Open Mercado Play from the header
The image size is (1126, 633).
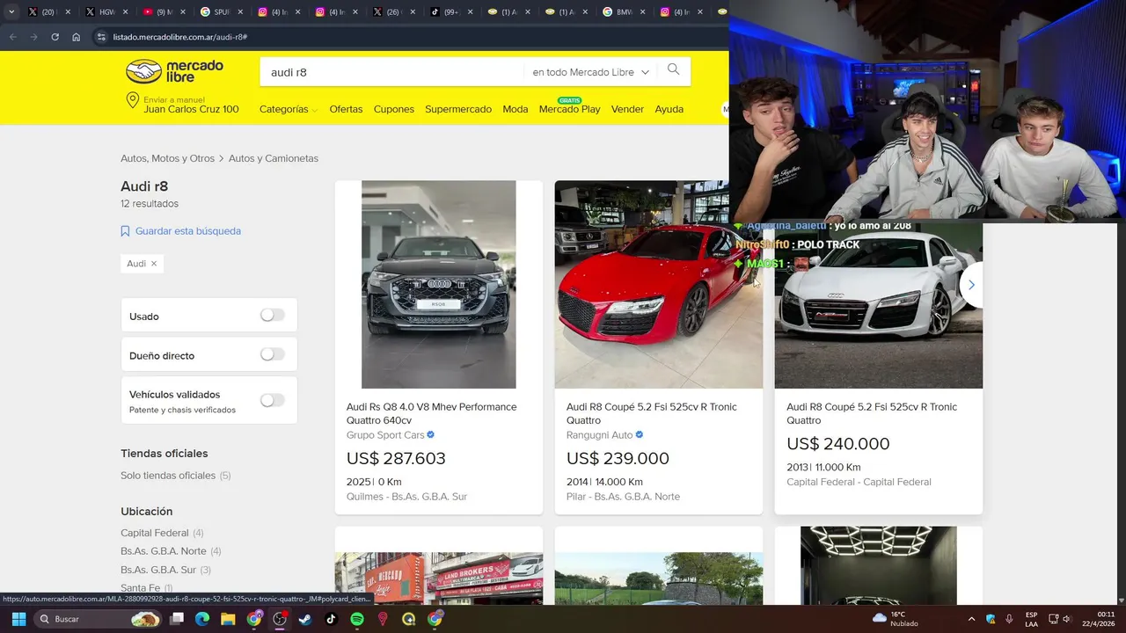coord(569,109)
